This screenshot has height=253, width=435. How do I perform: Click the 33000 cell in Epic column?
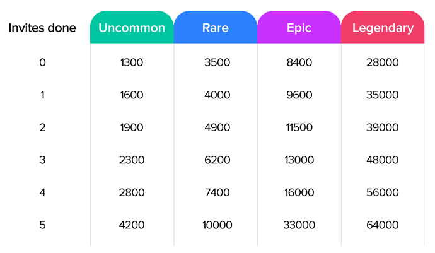tap(299, 225)
